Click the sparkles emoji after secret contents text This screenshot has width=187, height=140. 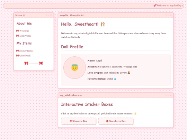[x=135, y=114]
